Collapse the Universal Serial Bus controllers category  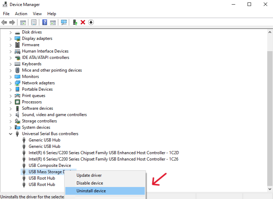[x=11, y=134]
